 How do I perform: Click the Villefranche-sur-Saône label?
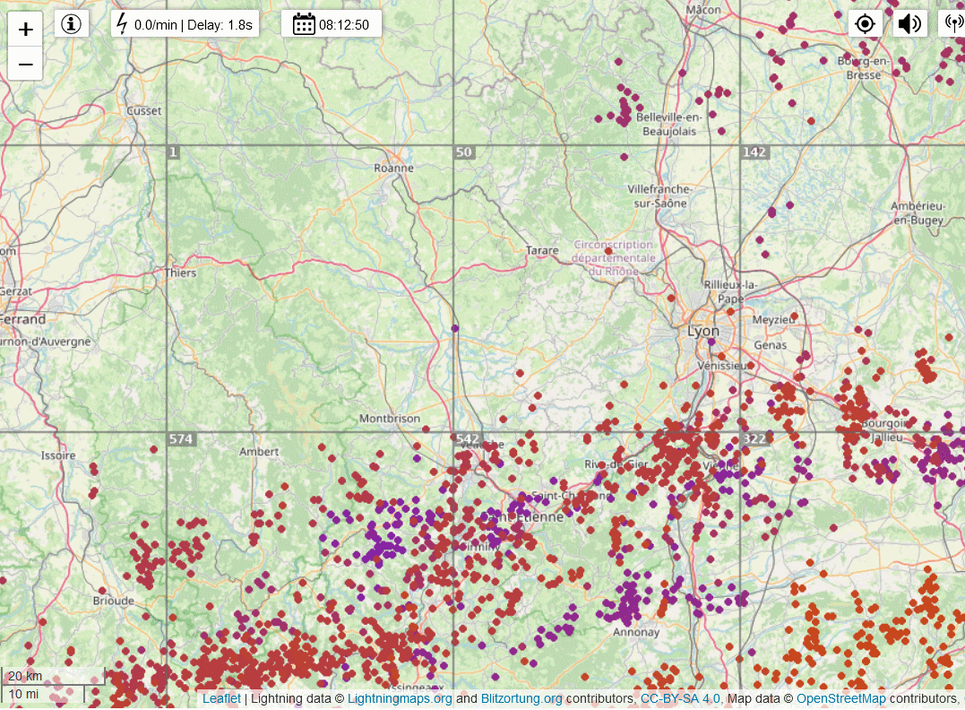(x=659, y=195)
